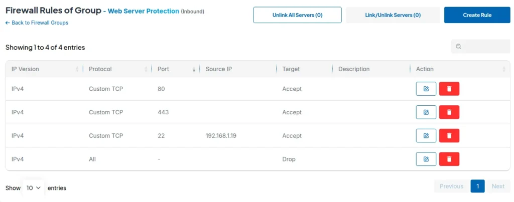The image size is (514, 202).
Task: Delete the port 22 rule
Action: [449, 136]
